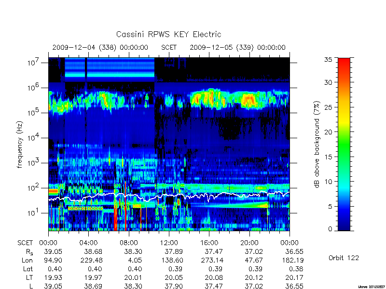
Task: Click the color bar scale
Action: click(344, 144)
